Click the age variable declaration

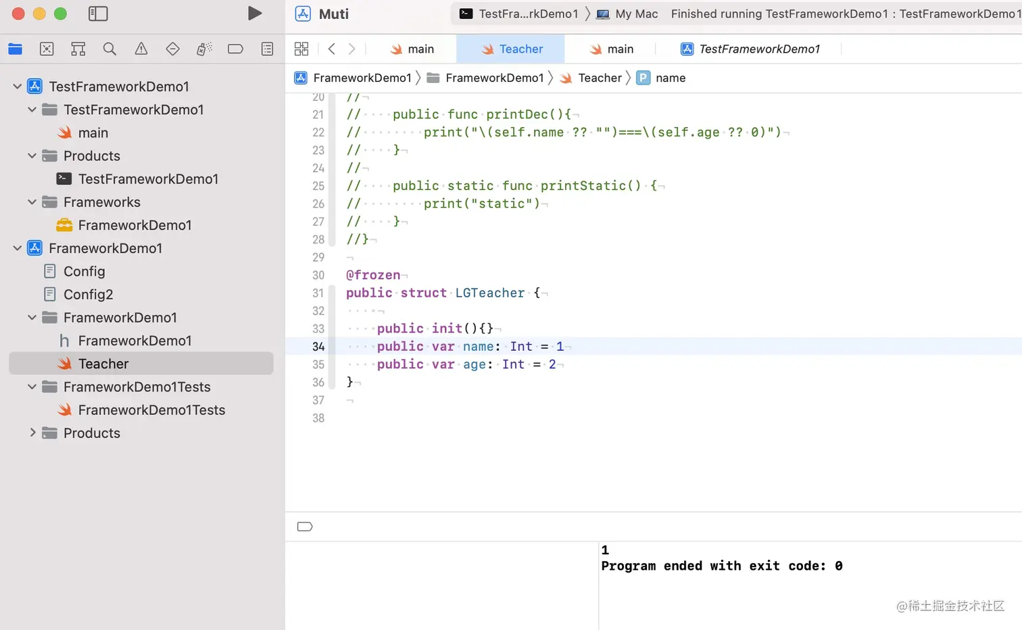[x=466, y=364]
